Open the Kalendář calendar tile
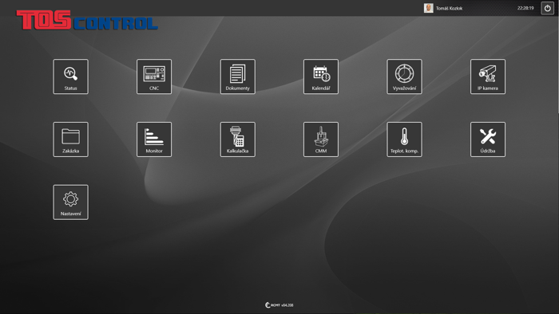This screenshot has width=559, height=314. [321, 77]
